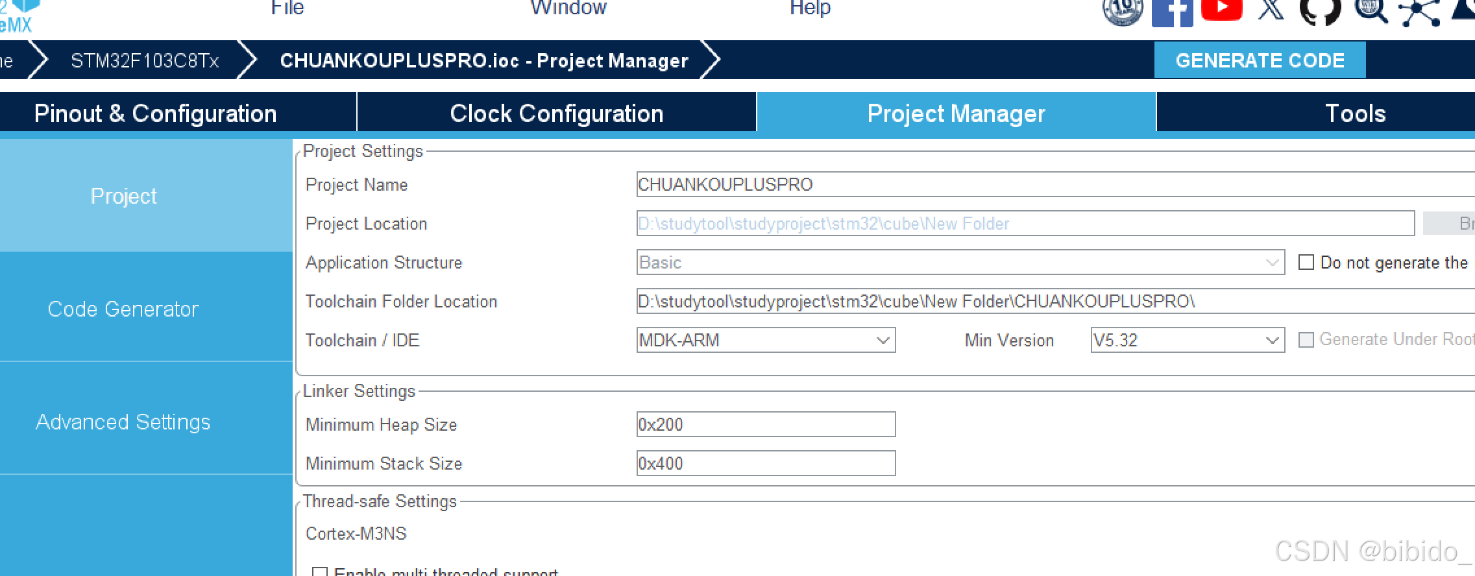Click the 'Application Structure' label
The image size is (1475, 576).
coord(384,262)
